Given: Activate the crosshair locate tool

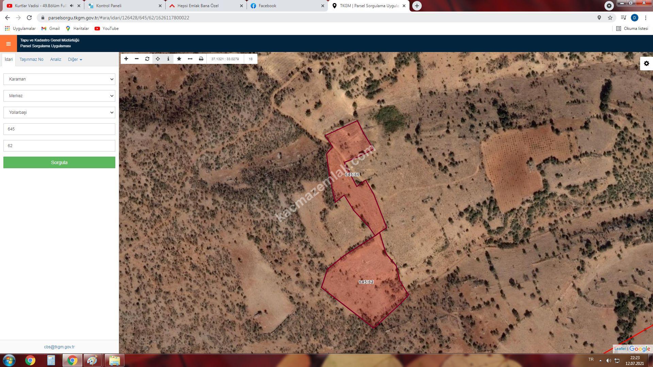Looking at the screenshot, I should tap(158, 59).
